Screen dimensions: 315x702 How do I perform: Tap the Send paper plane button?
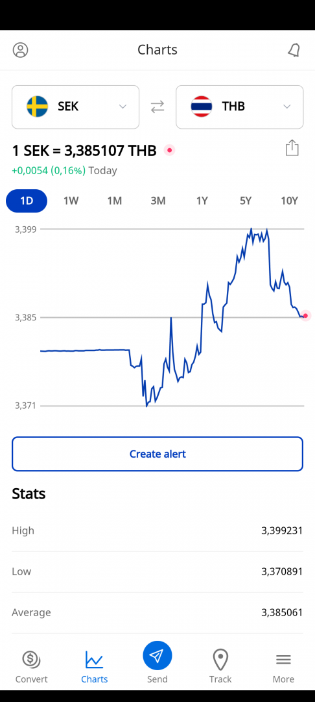click(157, 656)
